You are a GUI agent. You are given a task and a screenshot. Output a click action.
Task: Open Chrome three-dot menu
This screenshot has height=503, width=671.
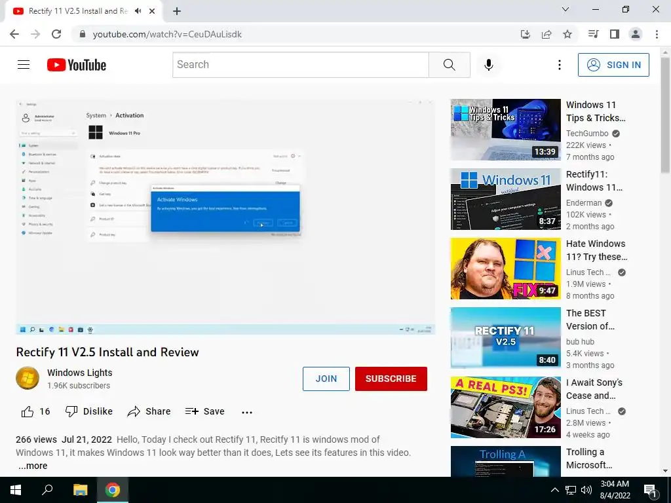(657, 34)
